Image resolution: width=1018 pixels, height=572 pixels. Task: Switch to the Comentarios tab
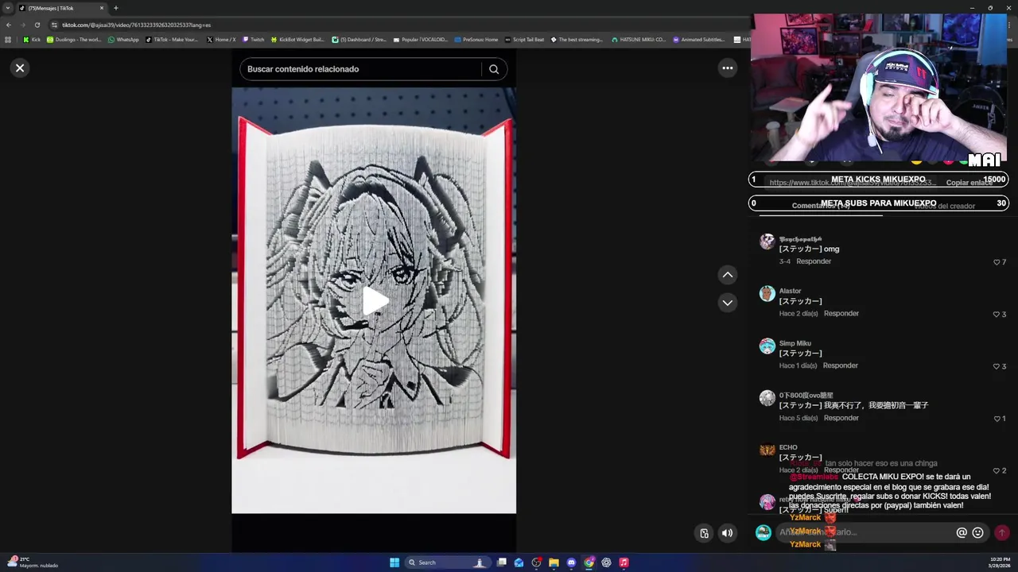[x=820, y=206]
